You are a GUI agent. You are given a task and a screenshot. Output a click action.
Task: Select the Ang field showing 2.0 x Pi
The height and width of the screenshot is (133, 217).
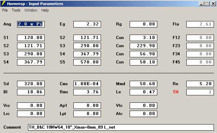click(x=31, y=24)
